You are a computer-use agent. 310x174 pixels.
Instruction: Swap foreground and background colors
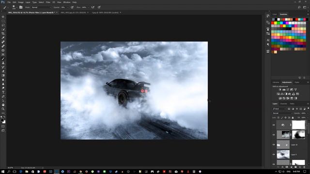[x=4, y=117]
